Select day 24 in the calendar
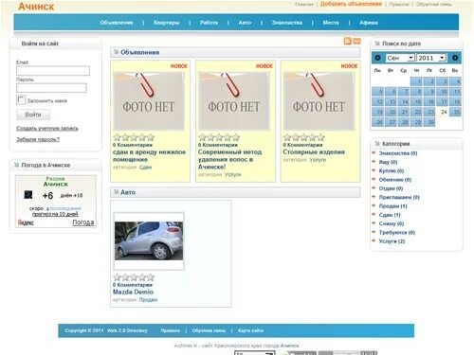 [x=444, y=112]
